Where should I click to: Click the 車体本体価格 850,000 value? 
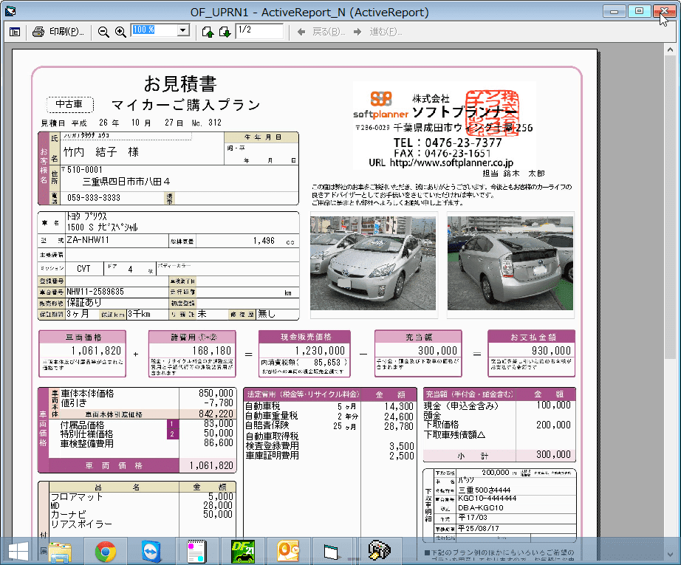[216, 393]
